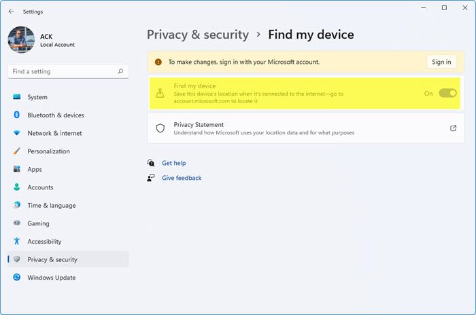This screenshot has width=476, height=315.
Task: Click the Get help link
Action: tap(173, 163)
